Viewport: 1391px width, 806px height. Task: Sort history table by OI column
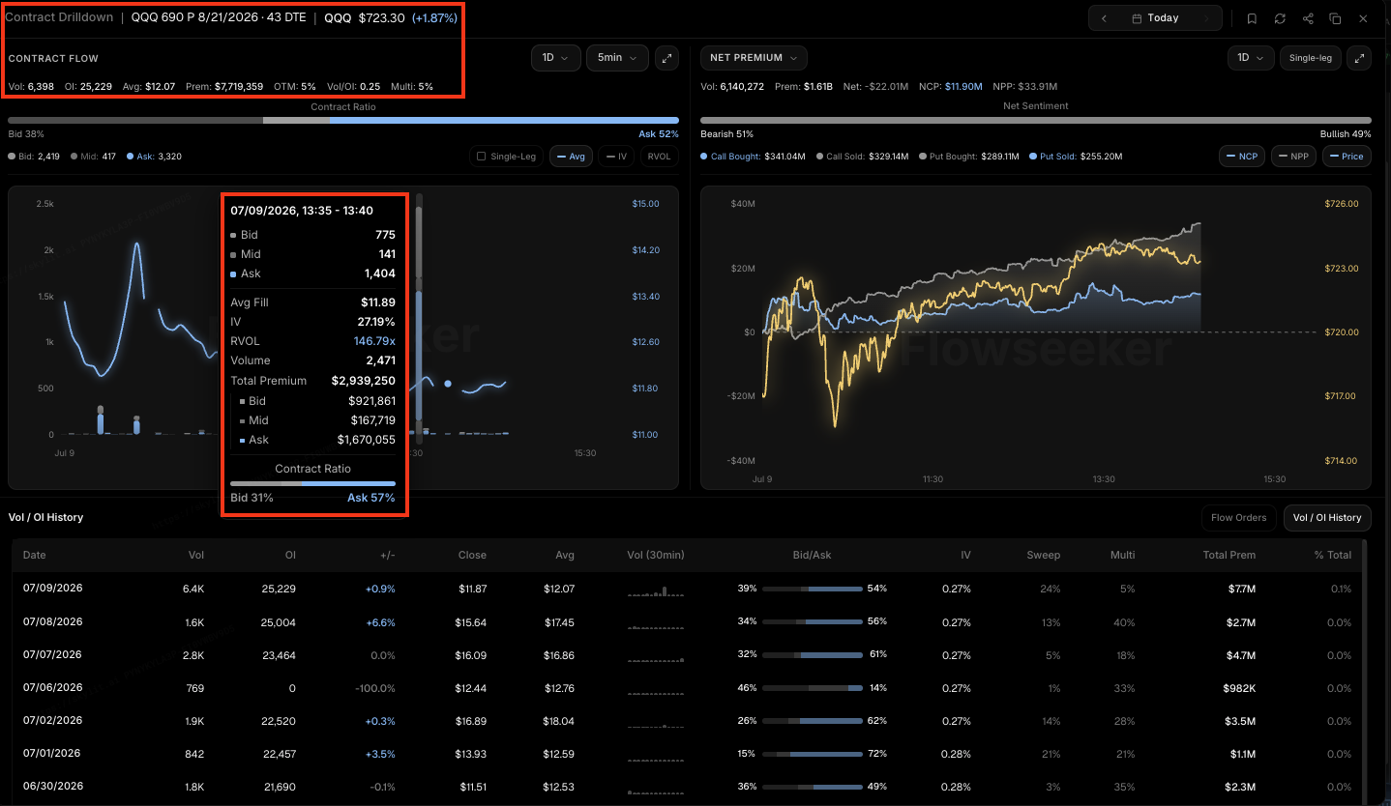click(289, 556)
